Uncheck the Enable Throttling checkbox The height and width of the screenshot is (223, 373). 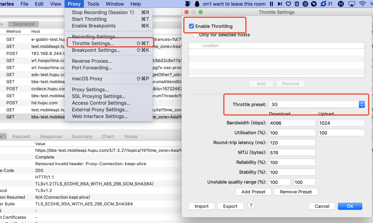pyautogui.click(x=191, y=26)
